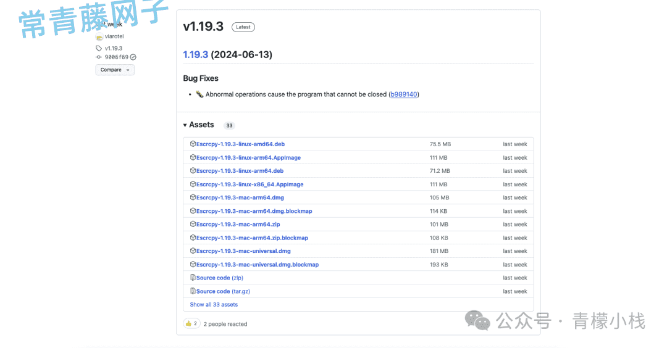Click package icon beside mac-arm64.dmg asset
The width and height of the screenshot is (667, 348).
[193, 197]
